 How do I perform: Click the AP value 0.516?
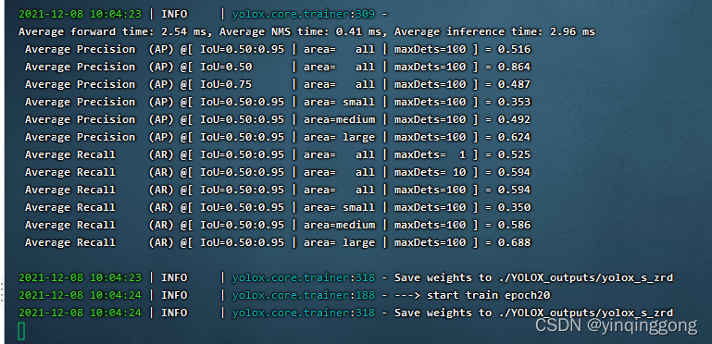point(514,49)
